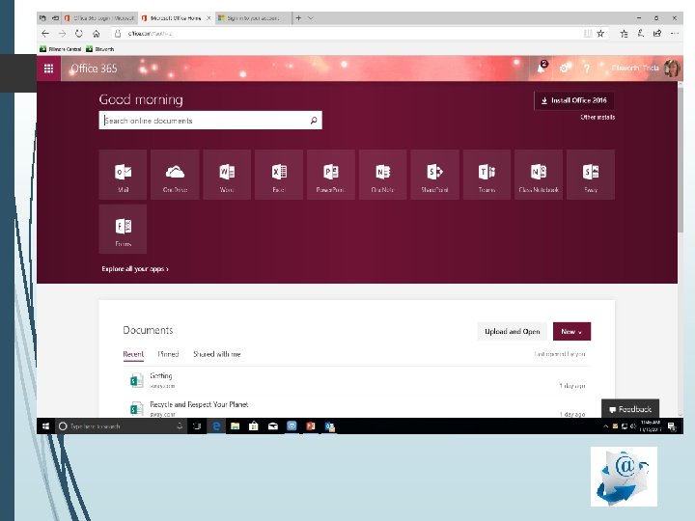The height and width of the screenshot is (521, 695).
Task: Switch to Office 365 Login tab
Action: click(x=99, y=18)
